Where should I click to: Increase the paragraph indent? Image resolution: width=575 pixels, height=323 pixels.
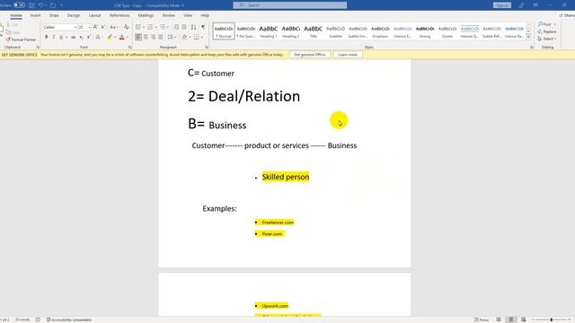point(184,27)
